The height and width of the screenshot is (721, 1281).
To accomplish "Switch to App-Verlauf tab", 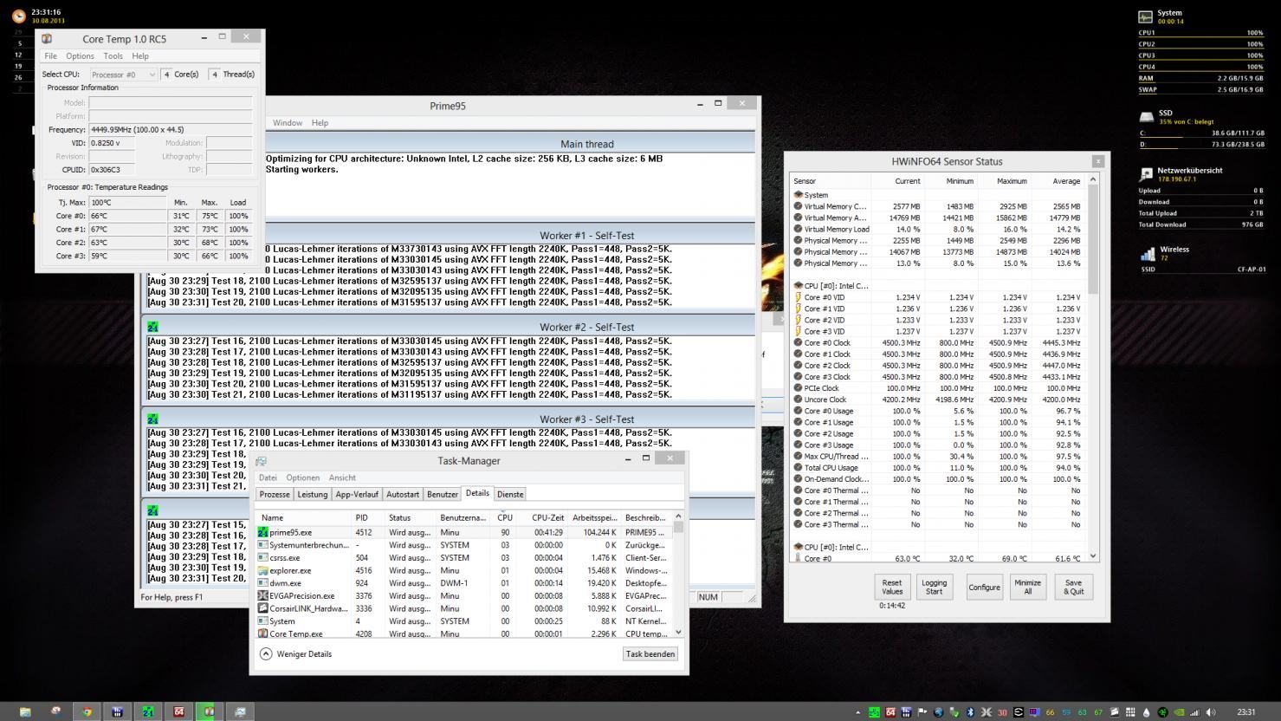I will [x=357, y=494].
